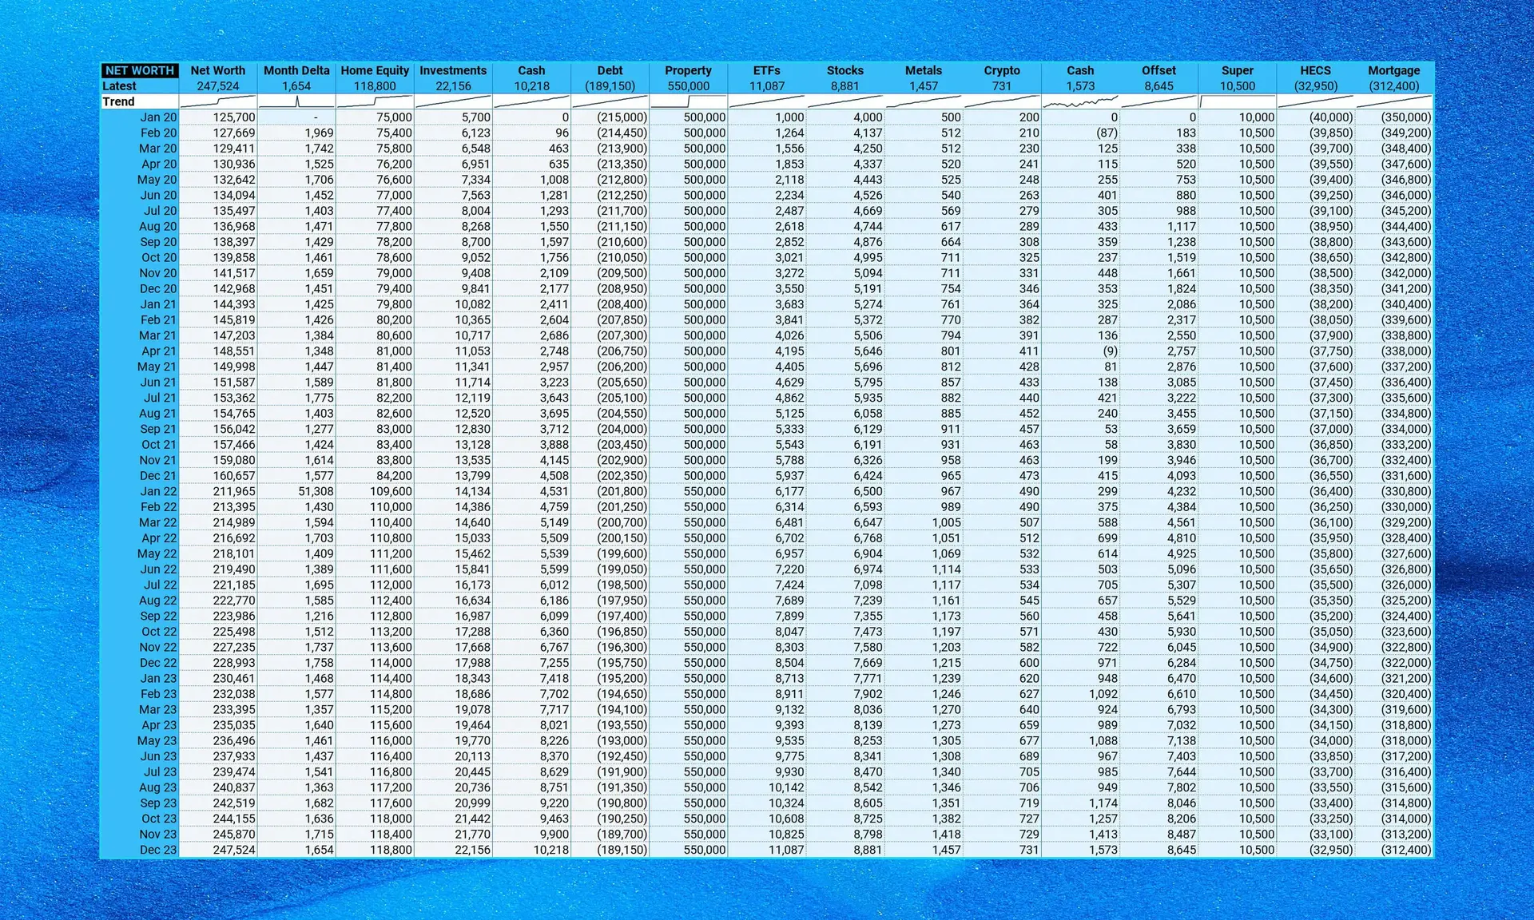Click the Investments trend sparkline
This screenshot has width=1534, height=920.
click(x=454, y=101)
